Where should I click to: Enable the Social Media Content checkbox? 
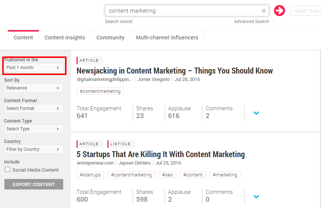point(7,169)
